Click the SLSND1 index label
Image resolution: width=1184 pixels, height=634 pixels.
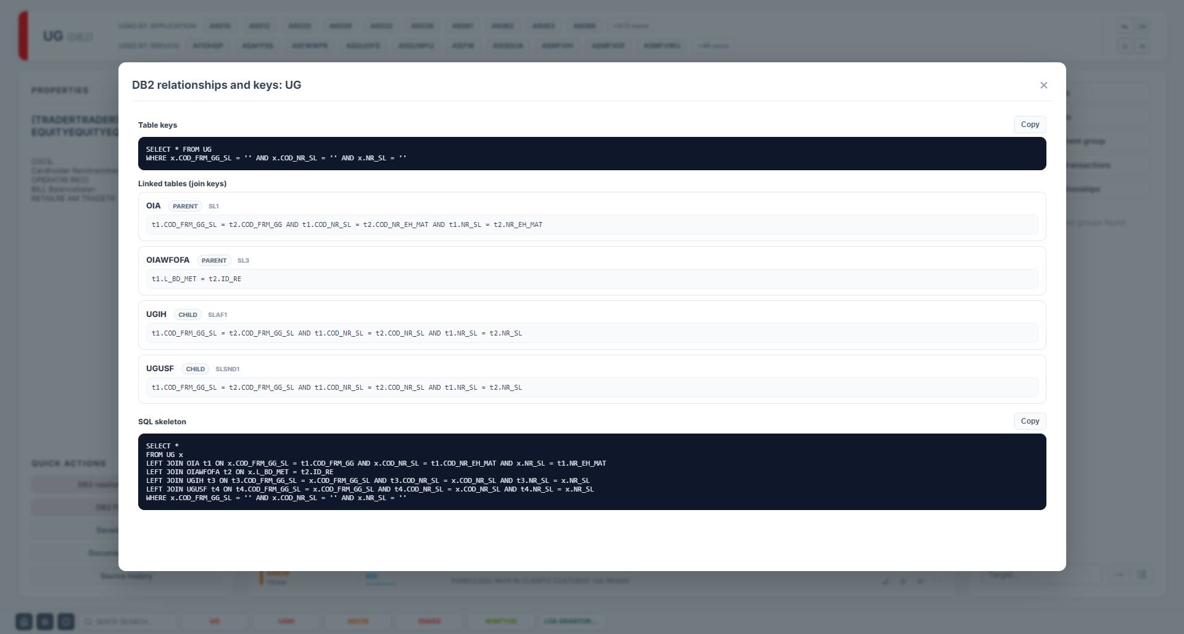[227, 369]
